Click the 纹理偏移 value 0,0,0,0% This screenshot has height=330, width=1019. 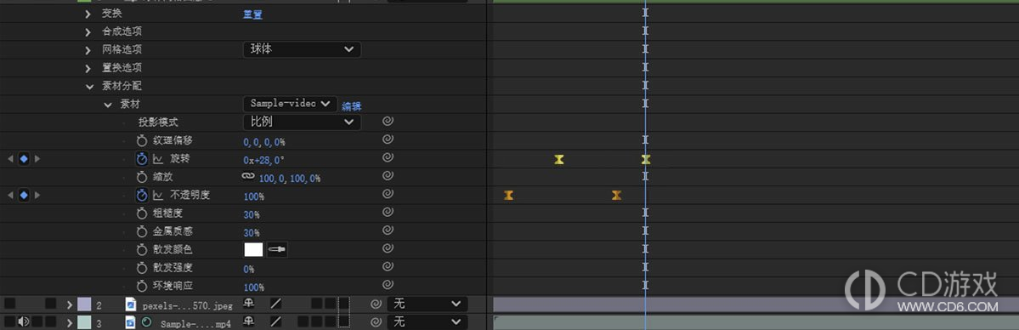pos(264,142)
